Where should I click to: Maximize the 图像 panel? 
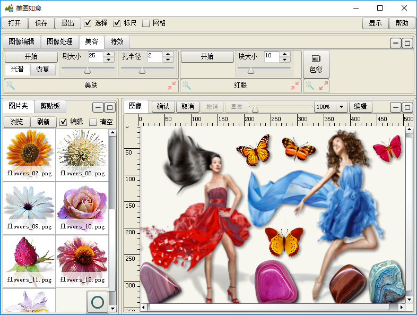(x=407, y=107)
